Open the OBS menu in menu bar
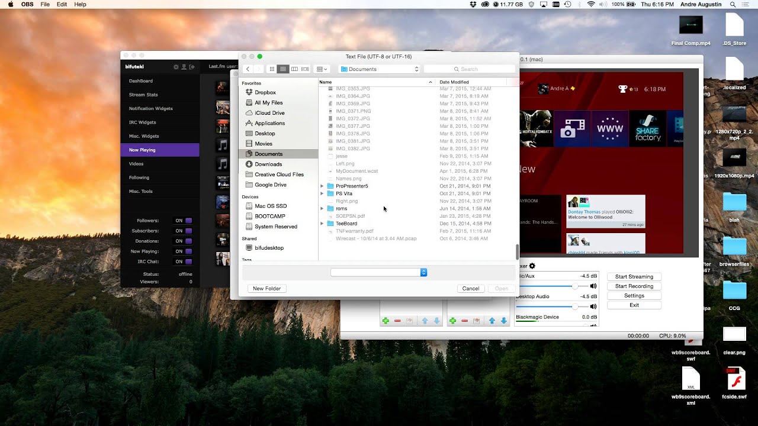 pyautogui.click(x=27, y=4)
